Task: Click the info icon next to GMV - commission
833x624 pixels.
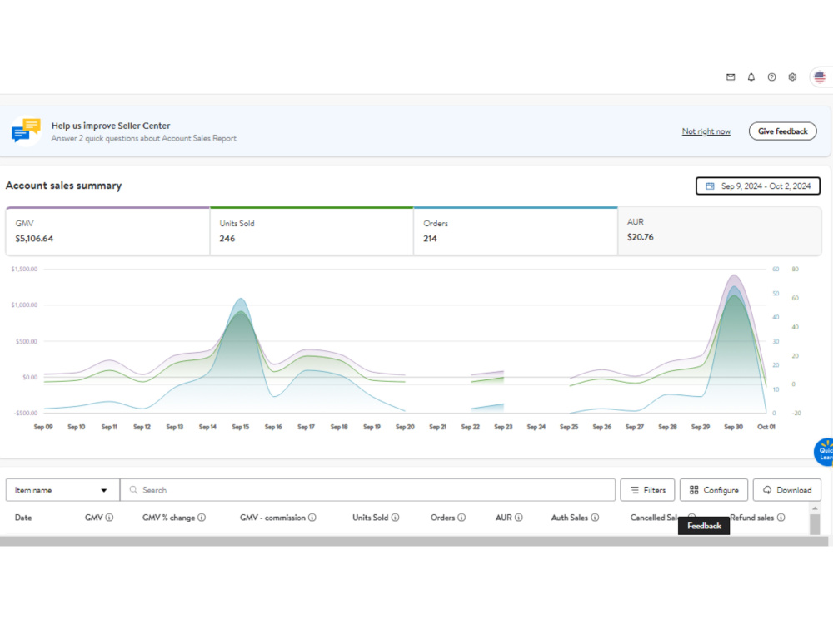Action: coord(312,518)
